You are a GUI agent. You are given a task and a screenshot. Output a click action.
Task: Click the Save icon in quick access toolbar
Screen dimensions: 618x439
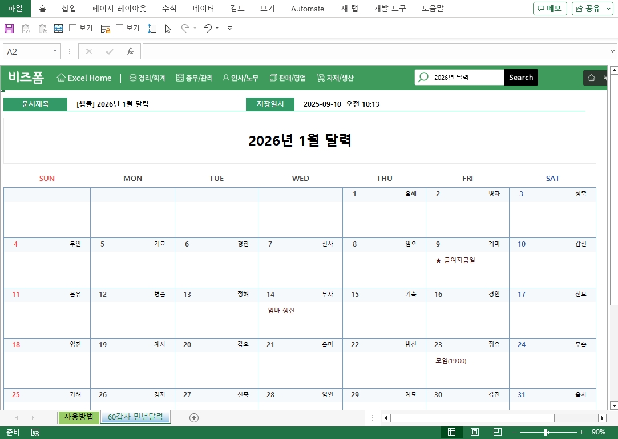9,28
